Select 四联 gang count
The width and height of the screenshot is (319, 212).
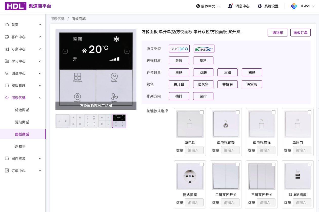click(252, 72)
